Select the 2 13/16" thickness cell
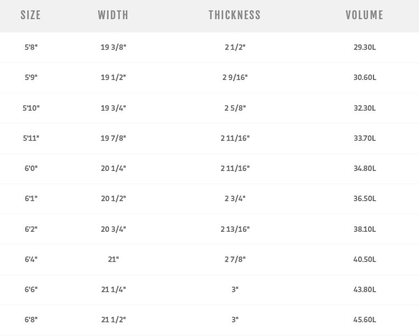 [x=235, y=229]
